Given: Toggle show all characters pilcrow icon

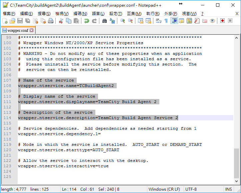Looking at the screenshot, I should tap(166, 21).
